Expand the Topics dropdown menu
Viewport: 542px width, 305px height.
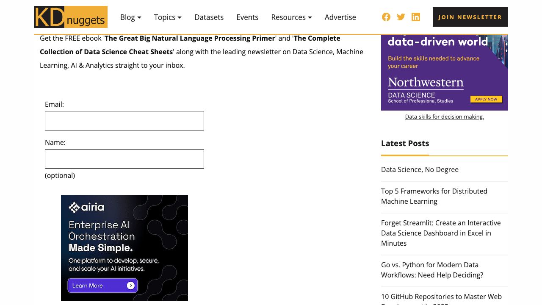pos(168,17)
